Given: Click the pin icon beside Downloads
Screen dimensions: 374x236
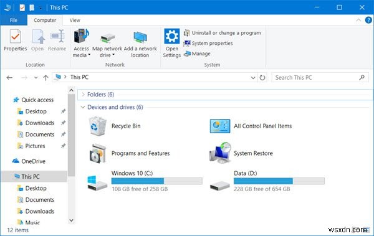Looking at the screenshot, I should [63, 123].
